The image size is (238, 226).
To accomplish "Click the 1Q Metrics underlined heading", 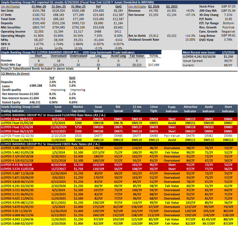I will coord(15,74).
